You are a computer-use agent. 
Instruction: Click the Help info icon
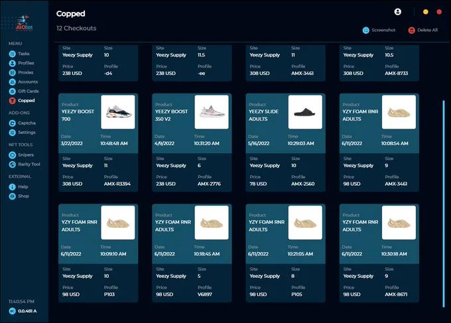point(12,187)
